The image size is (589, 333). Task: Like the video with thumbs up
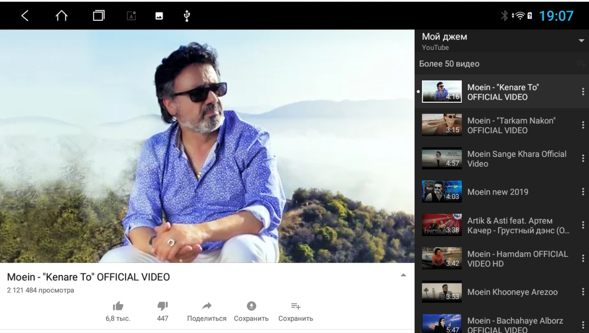[118, 306]
